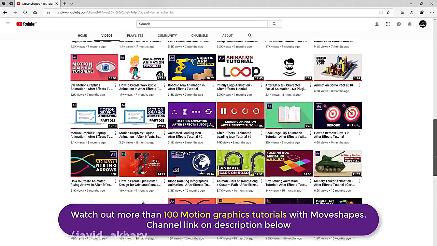The image size is (437, 246).
Task: Show tabs you've set aside
Action: coord(4,4)
